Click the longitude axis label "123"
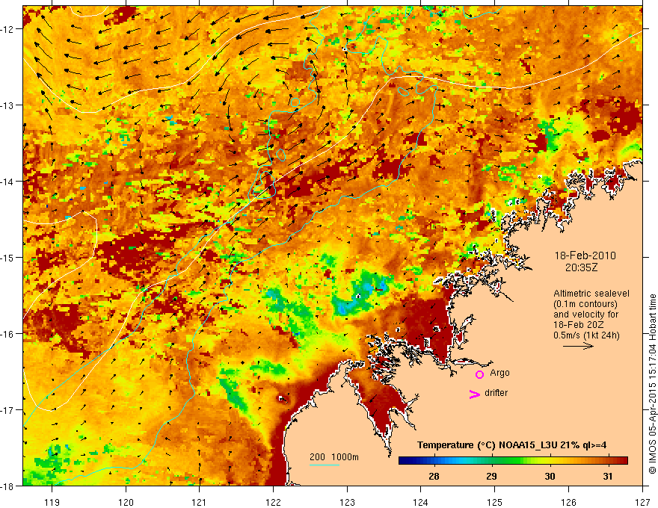The image size is (658, 508). [347, 502]
